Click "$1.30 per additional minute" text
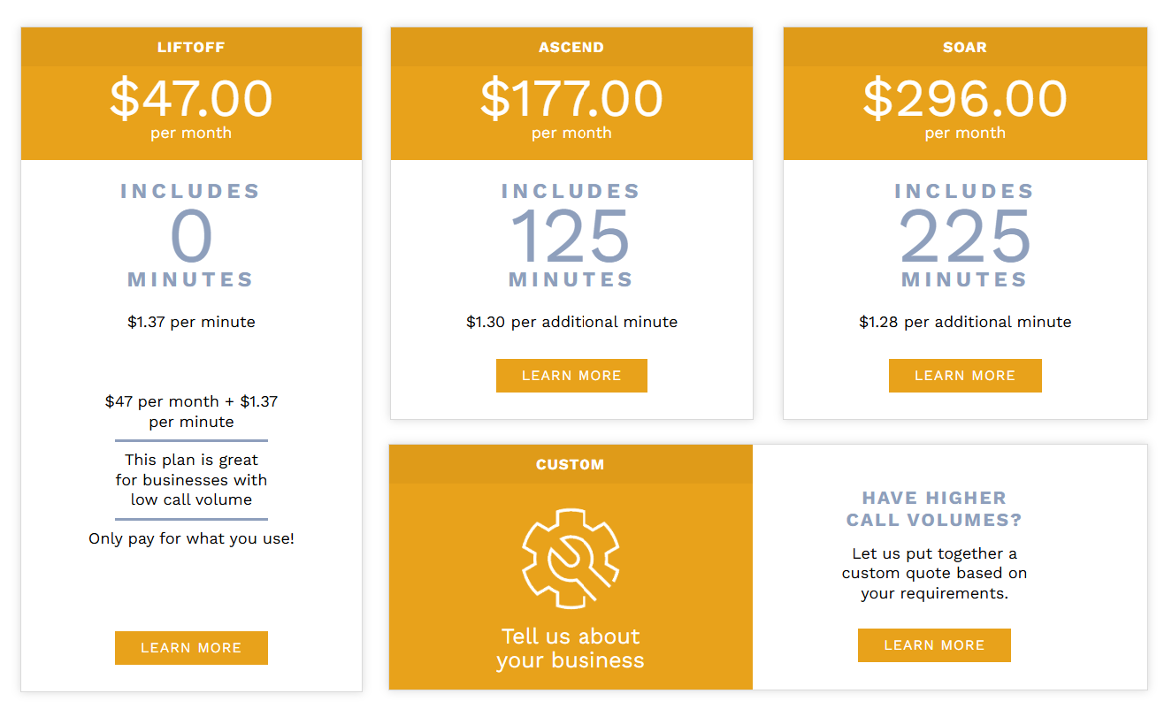This screenshot has width=1172, height=709. coord(571,323)
